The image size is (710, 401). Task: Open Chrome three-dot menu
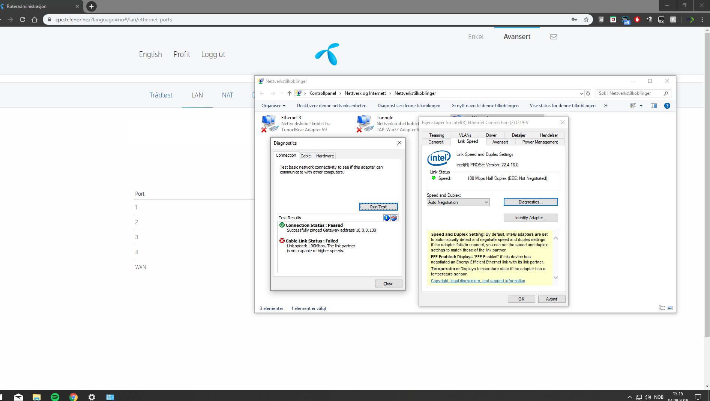click(702, 19)
